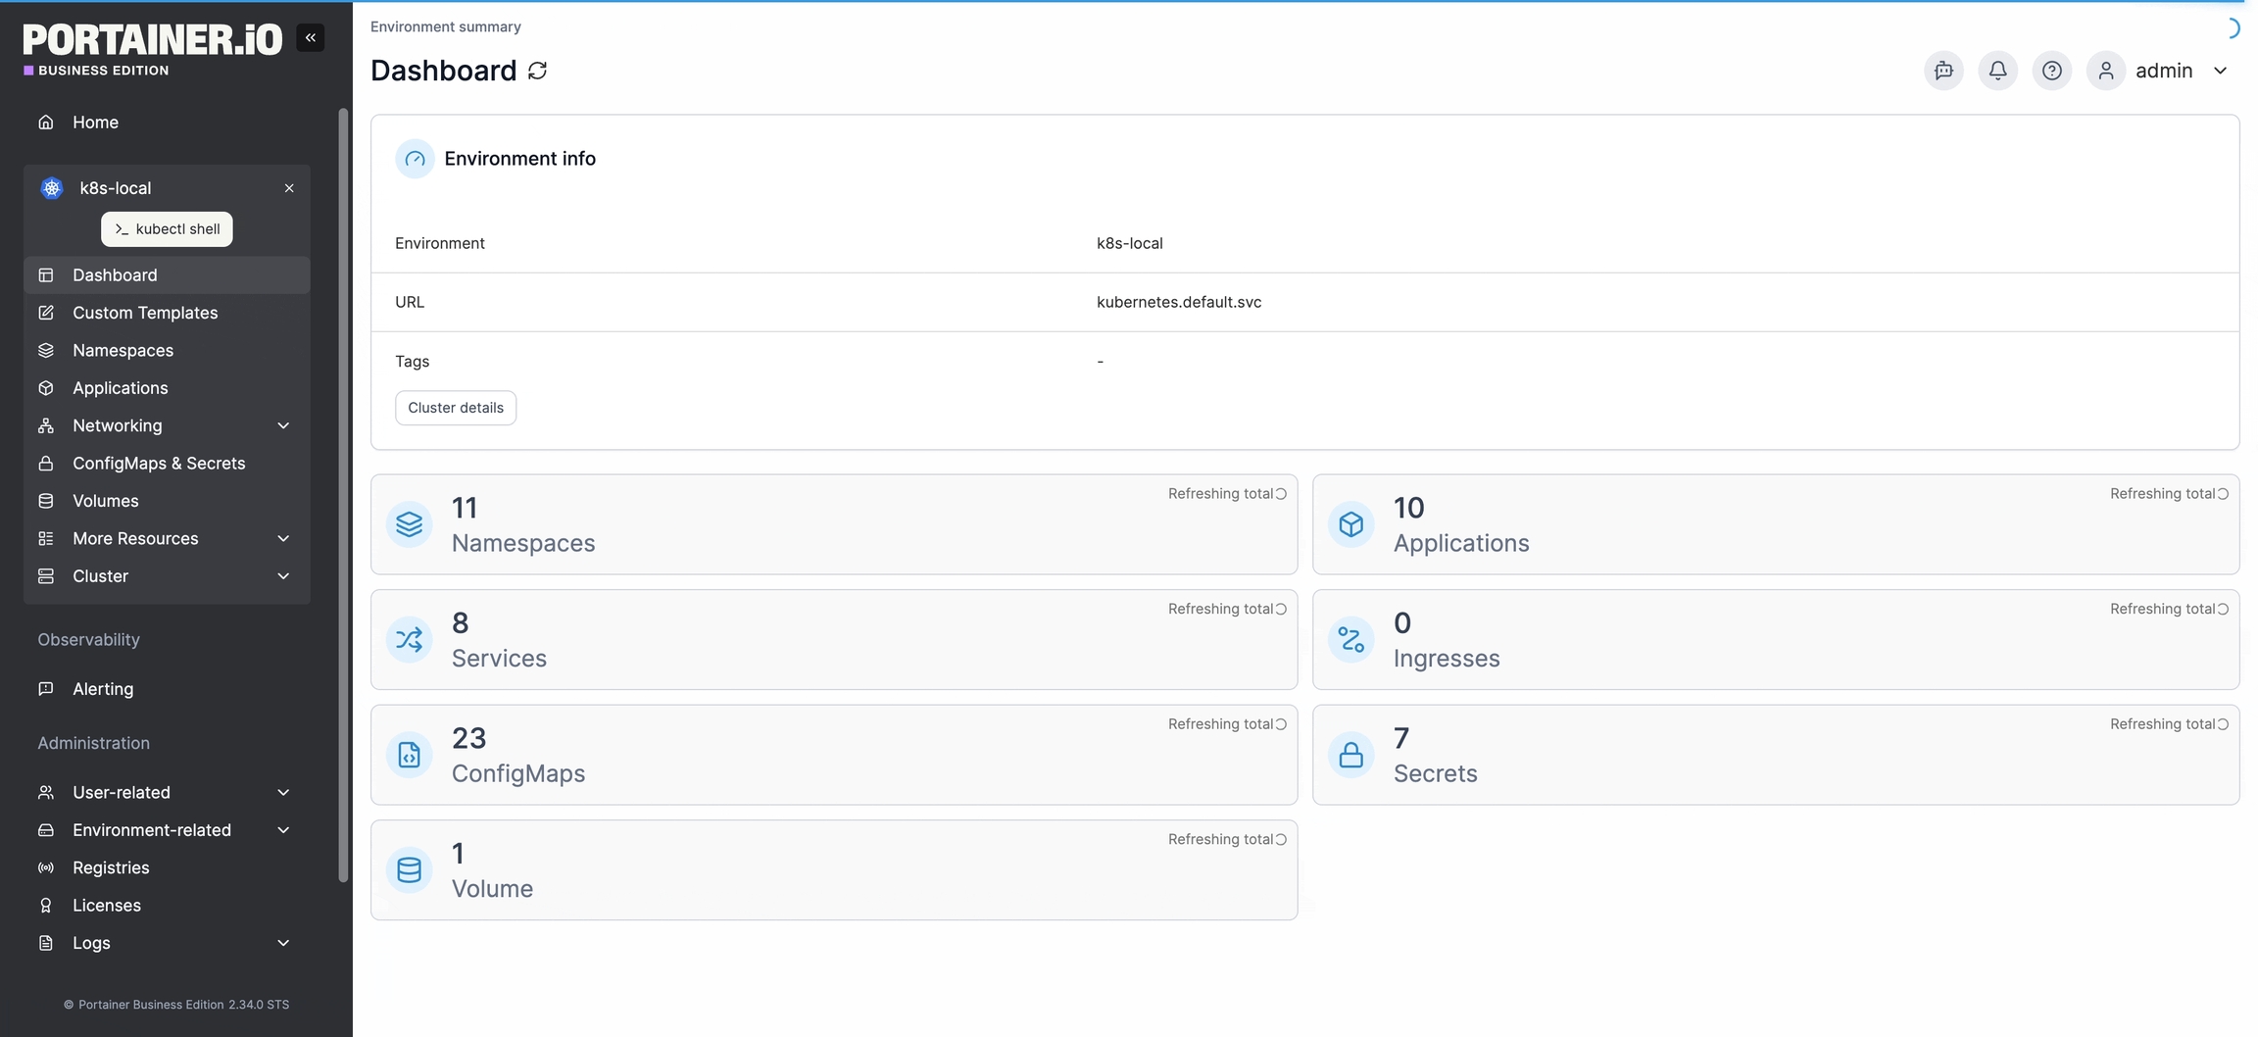Click the Secrets lock icon tile
This screenshot has height=1037, width=2258.
click(x=1350, y=755)
